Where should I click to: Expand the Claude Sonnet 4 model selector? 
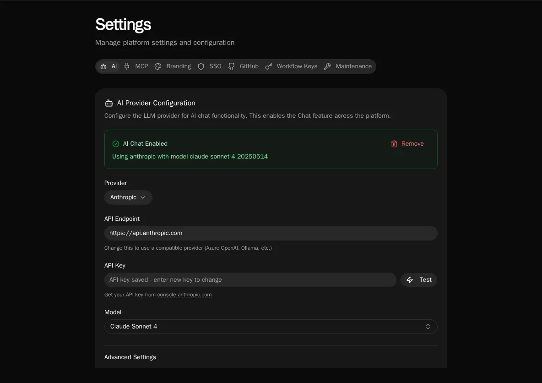click(x=271, y=327)
